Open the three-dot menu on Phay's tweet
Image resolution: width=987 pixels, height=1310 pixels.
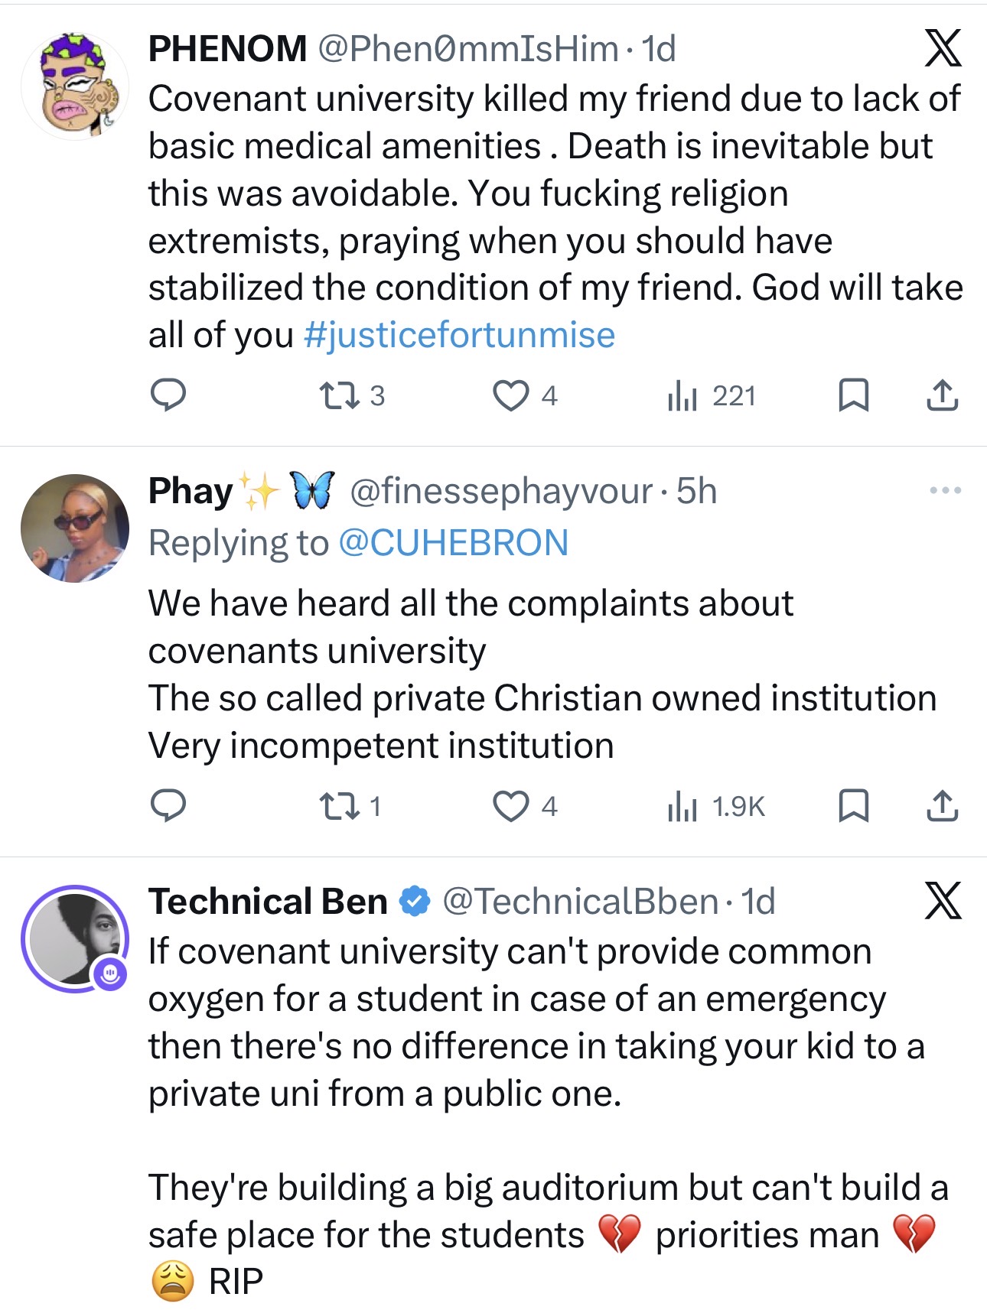click(x=945, y=490)
